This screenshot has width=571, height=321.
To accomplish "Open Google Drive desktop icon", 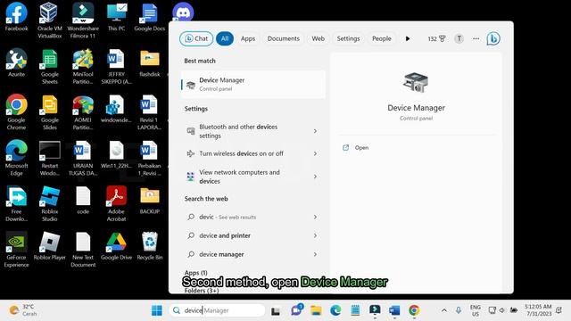I will click(117, 246).
